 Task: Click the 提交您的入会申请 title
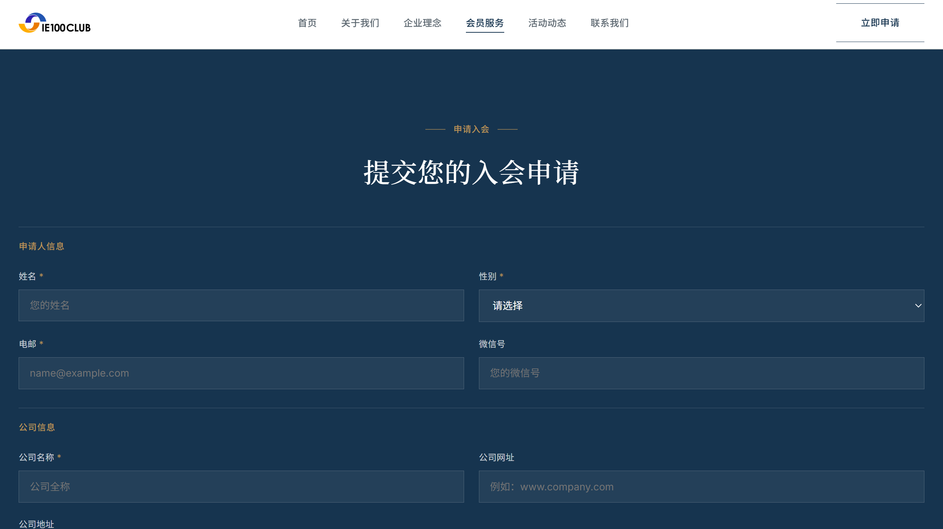[x=471, y=172]
